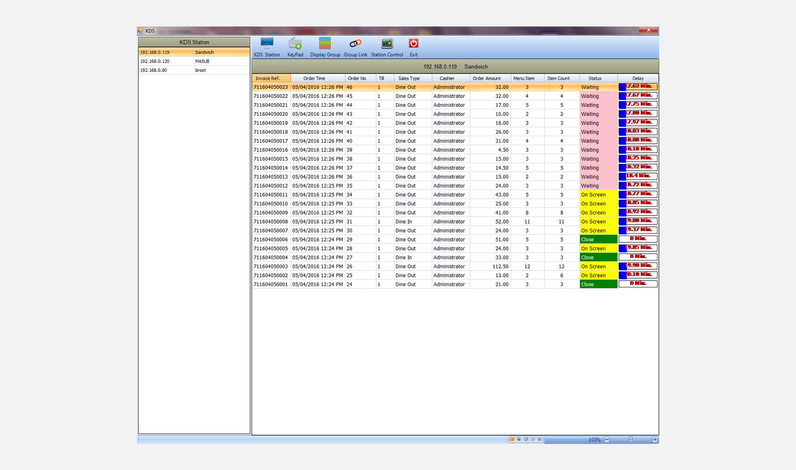Open the Display Group tool
This screenshot has width=796, height=470.
[x=325, y=47]
